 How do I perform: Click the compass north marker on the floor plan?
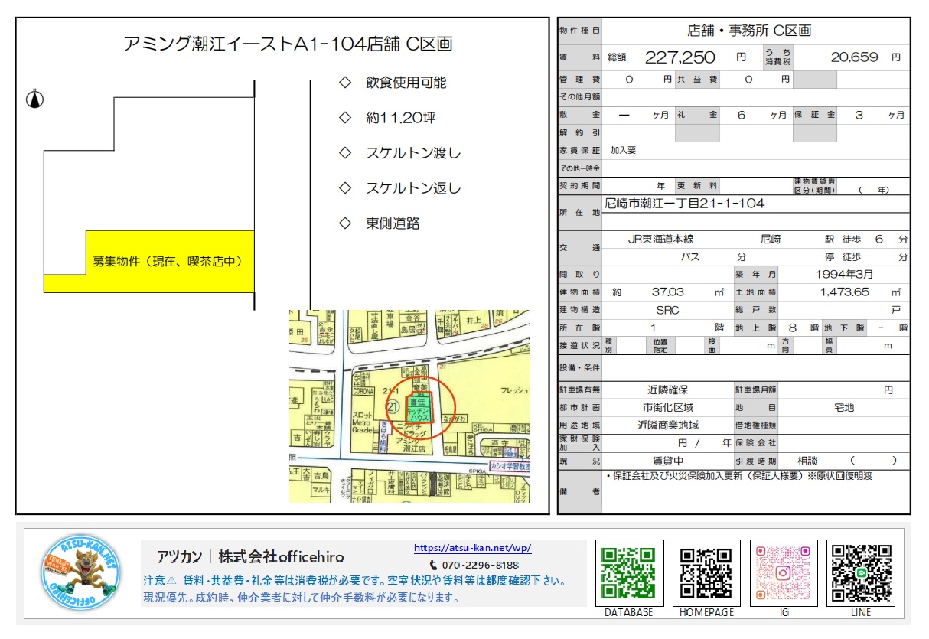pos(34,99)
